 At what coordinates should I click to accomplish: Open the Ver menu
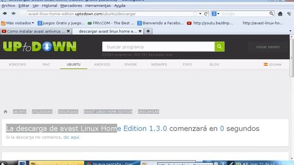tap(35, 5)
